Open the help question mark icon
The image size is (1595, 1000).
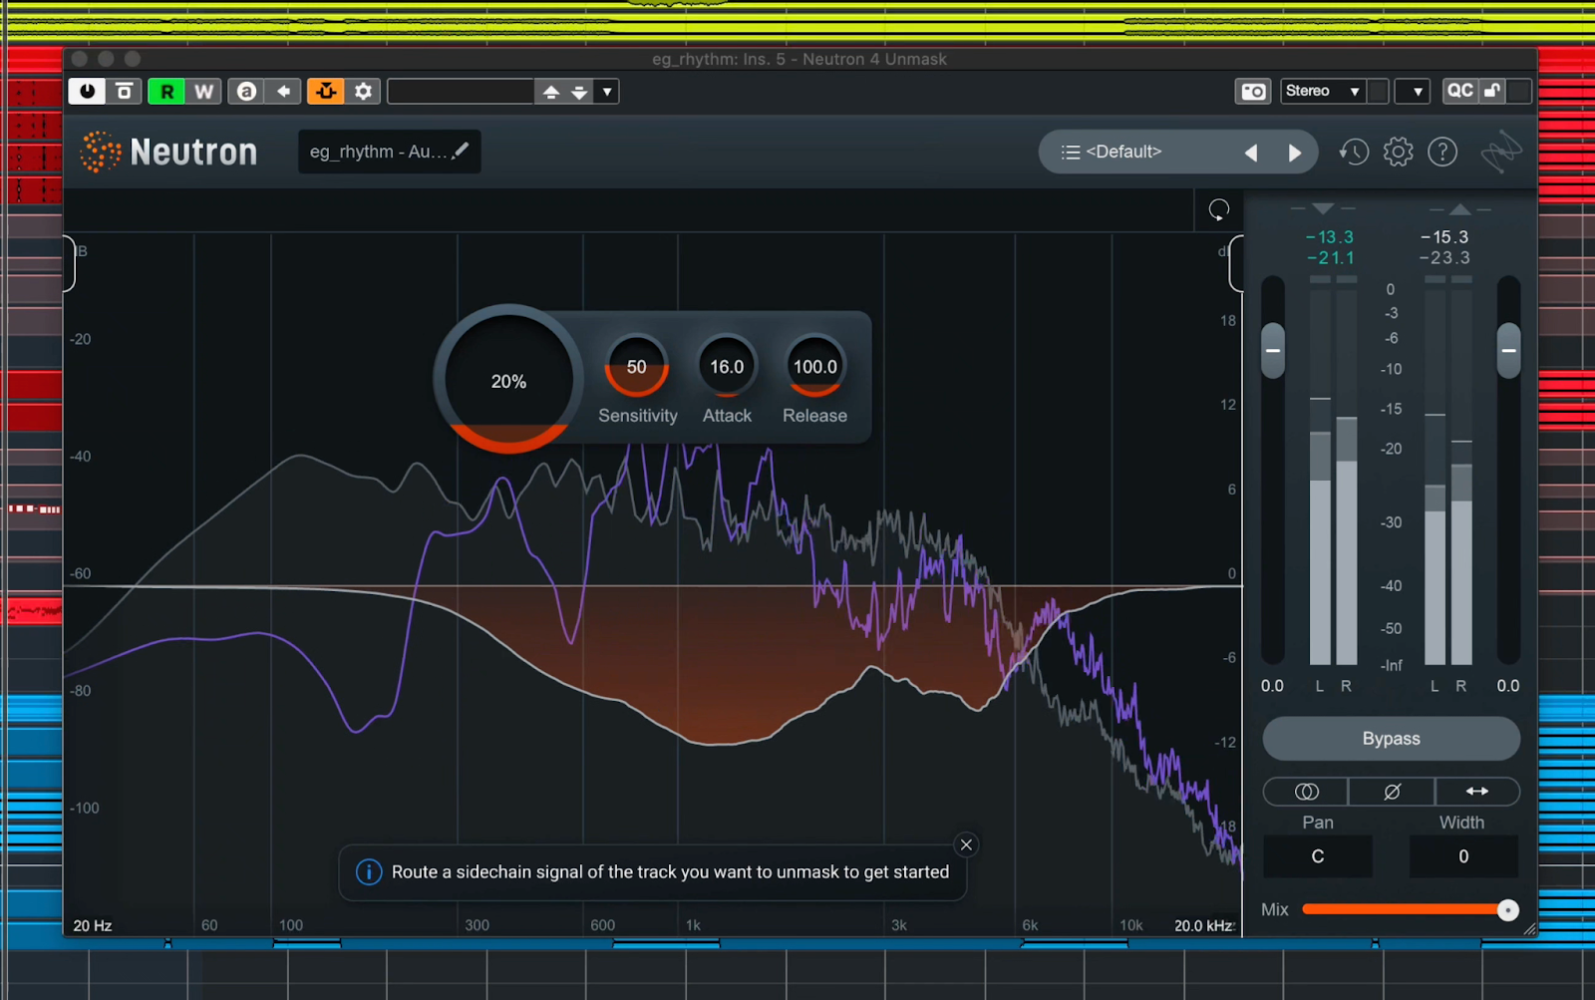pos(1442,152)
